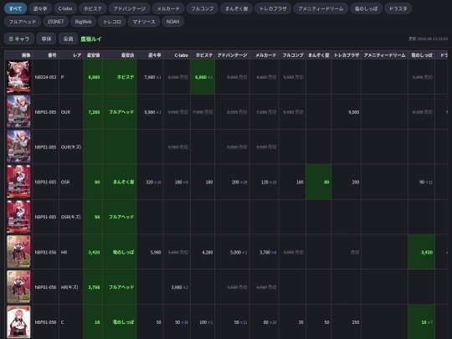This screenshot has height=339, width=452.
Task: Select the すべて shop filter chip
Action: tap(15, 8)
